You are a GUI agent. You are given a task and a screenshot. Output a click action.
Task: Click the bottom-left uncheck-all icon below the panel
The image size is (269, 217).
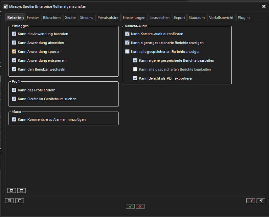[x=20, y=201]
